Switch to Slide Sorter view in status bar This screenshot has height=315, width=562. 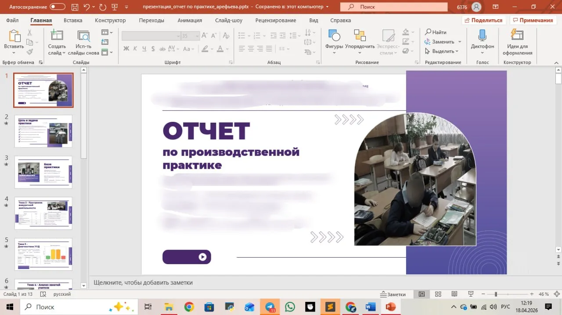[x=438, y=294]
